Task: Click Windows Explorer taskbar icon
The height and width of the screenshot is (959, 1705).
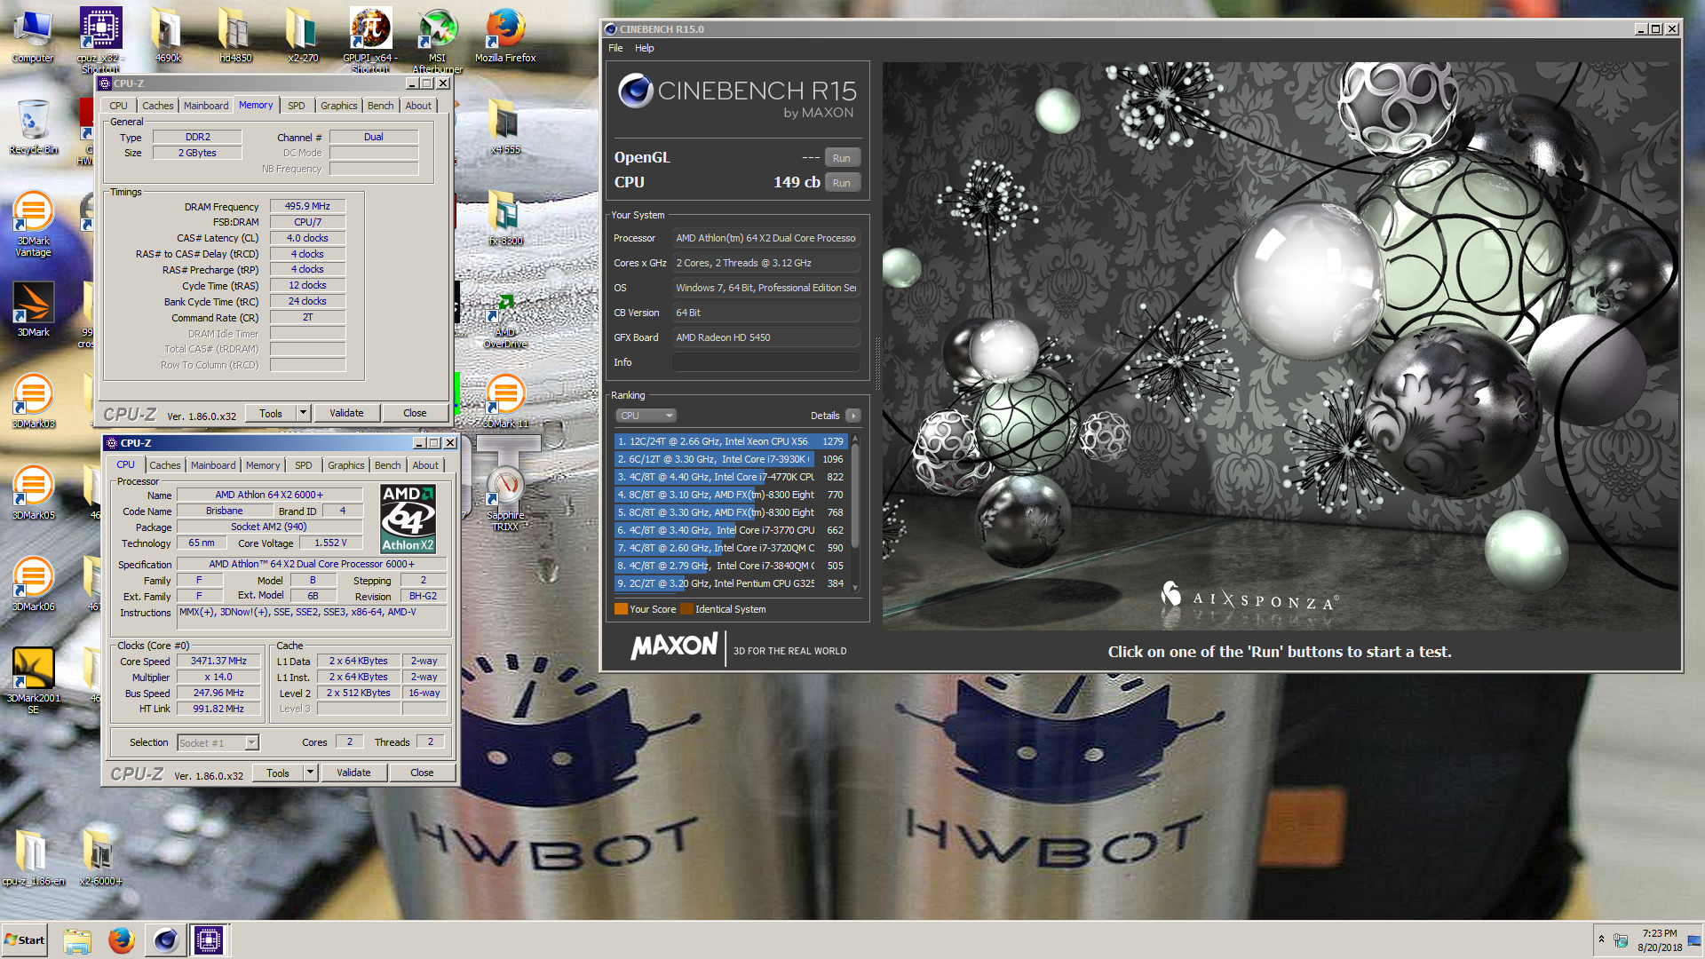Action: (77, 940)
